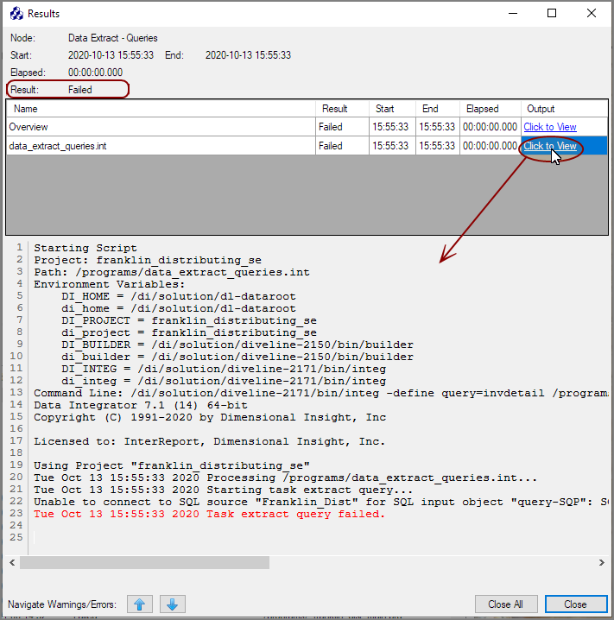Open Click to View for data_extract_queries.int
Viewport: 614px width, 620px height.
pos(550,146)
